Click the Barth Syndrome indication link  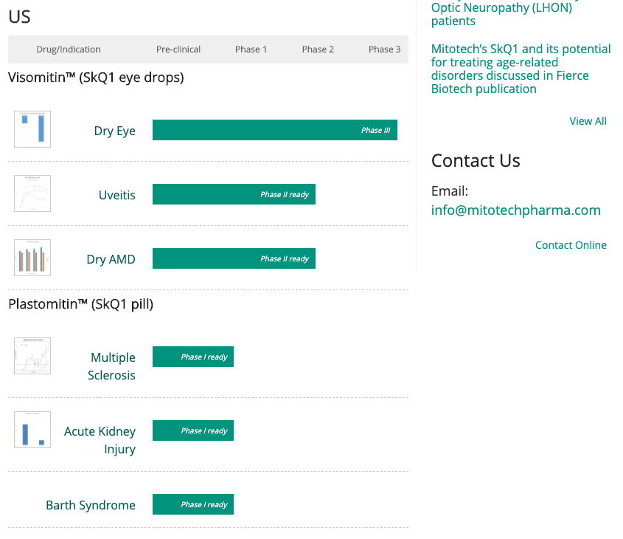(x=91, y=506)
